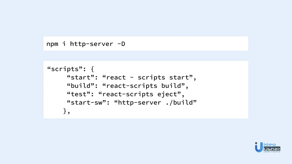
Task: Click the blue U symbol in logo
Action: (x=259, y=147)
